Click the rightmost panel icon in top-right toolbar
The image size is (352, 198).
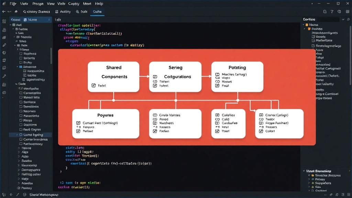click(x=347, y=11)
